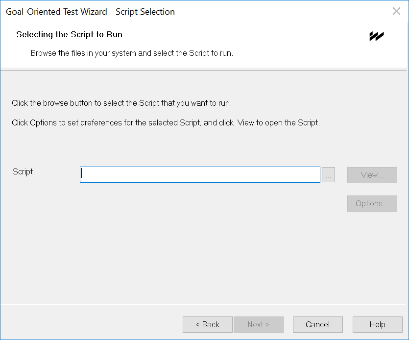This screenshot has width=409, height=340.
Task: Click the 'Click the browse button' instruction line
Action: click(x=121, y=103)
